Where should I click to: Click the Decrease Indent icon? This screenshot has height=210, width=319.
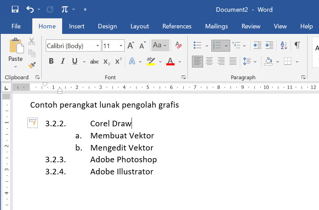point(257,45)
